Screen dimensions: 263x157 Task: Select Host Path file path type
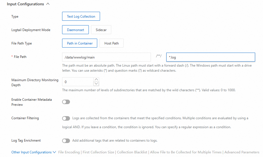pos(112,43)
